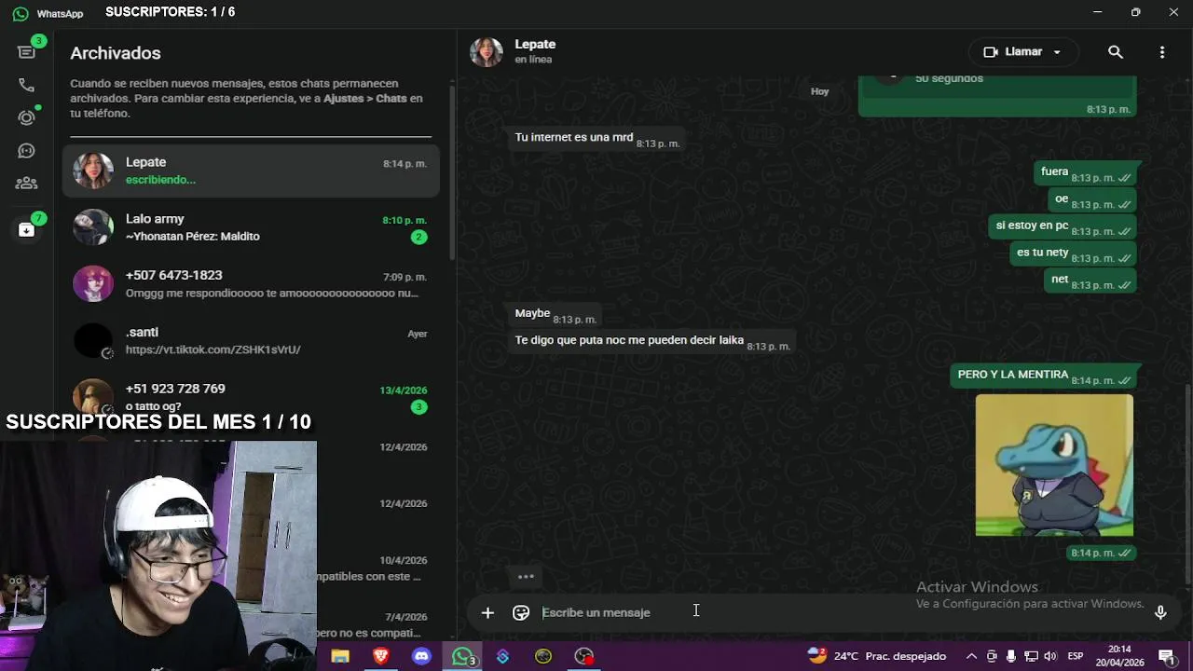Click the plus attach button
Viewport: 1193px width, 671px height.
(487, 612)
